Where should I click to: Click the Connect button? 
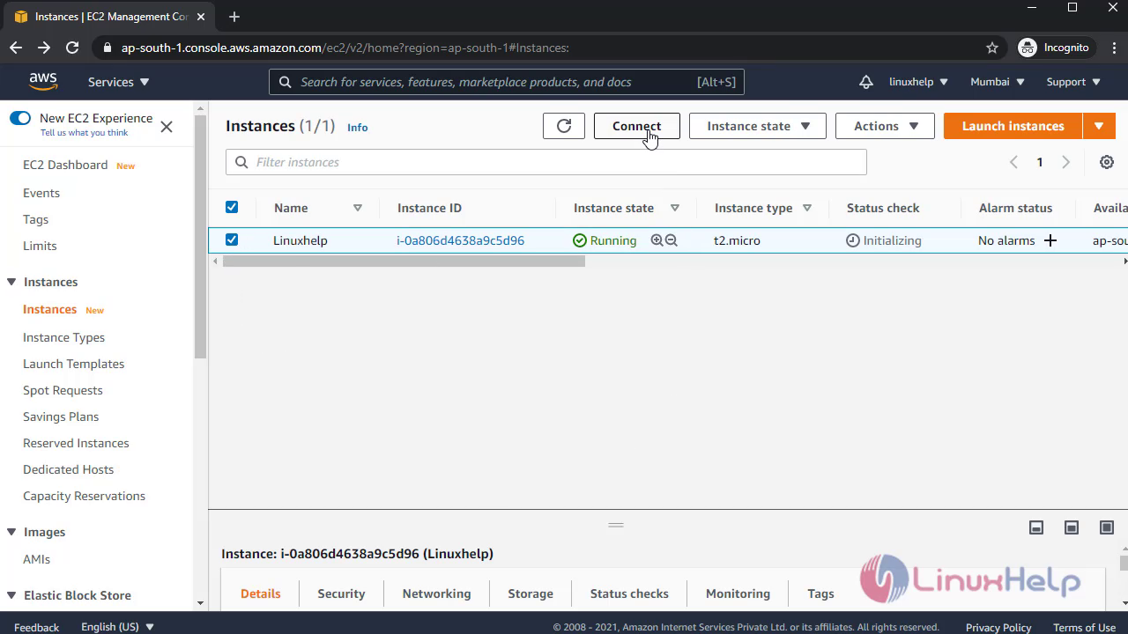point(636,126)
